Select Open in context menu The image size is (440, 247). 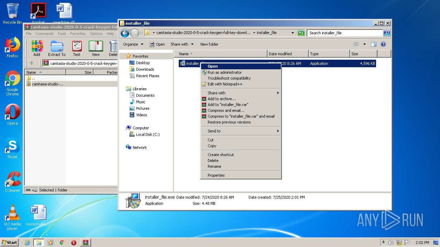click(241, 67)
